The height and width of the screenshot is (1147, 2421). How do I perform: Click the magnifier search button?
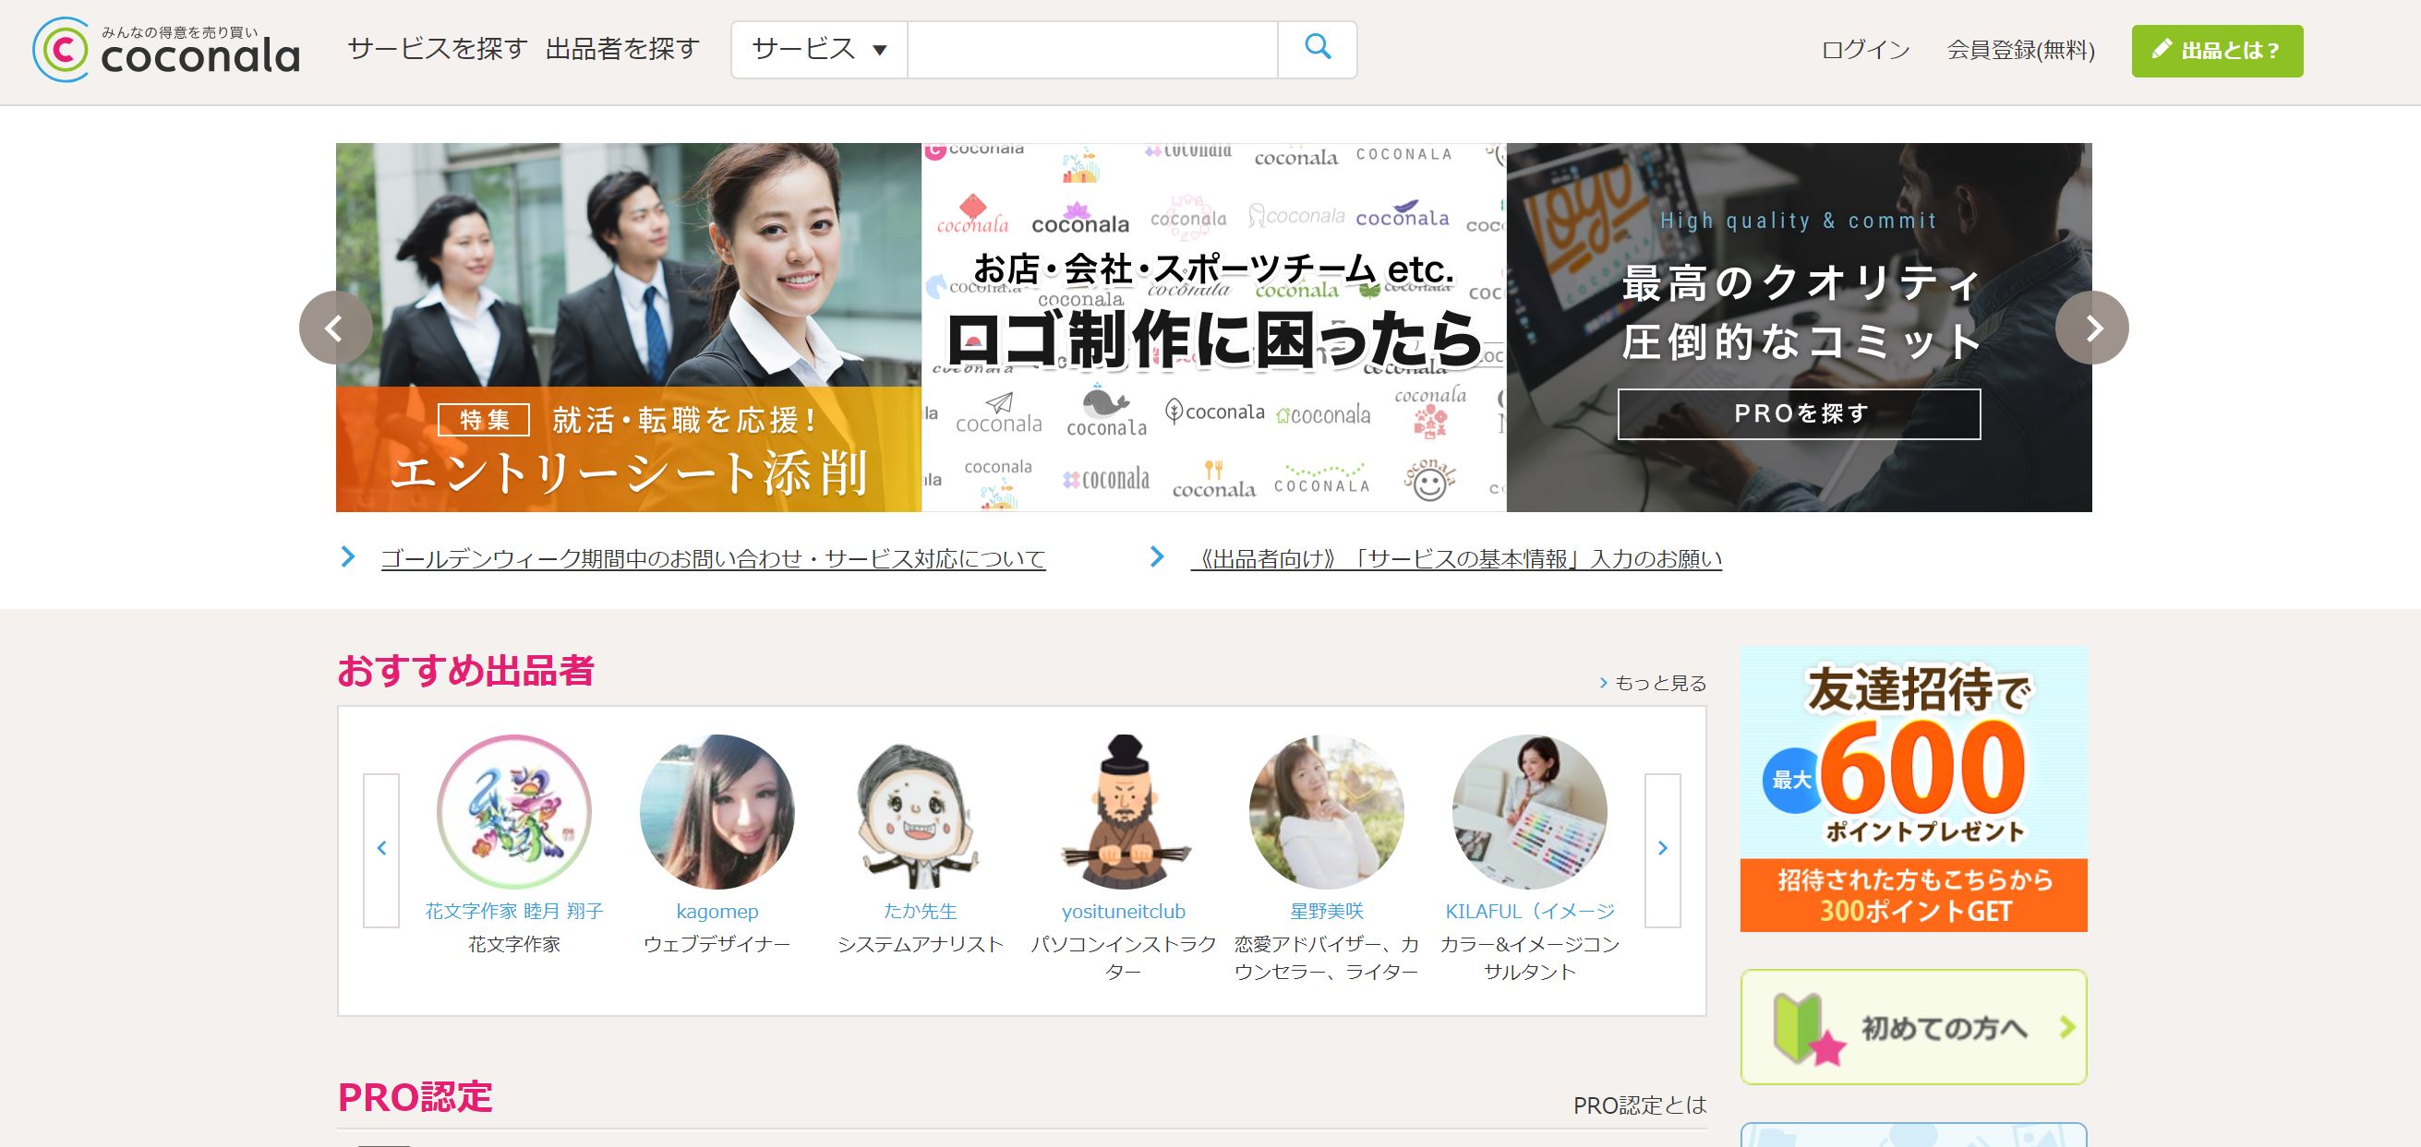coord(1318,49)
